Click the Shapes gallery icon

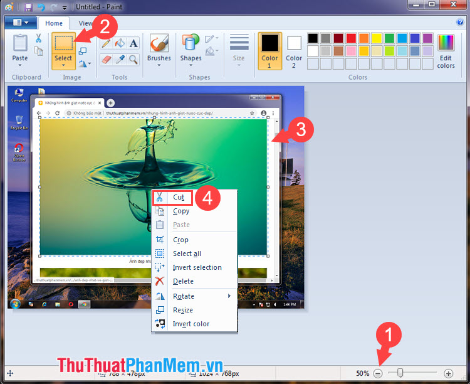(191, 42)
